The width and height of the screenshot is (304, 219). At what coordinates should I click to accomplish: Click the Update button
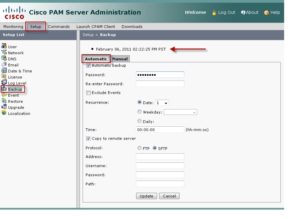pos(146,196)
